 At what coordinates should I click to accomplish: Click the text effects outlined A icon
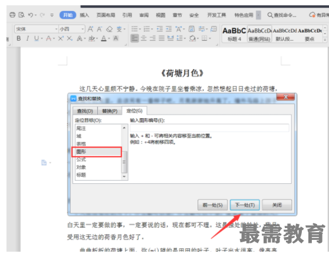point(80,38)
